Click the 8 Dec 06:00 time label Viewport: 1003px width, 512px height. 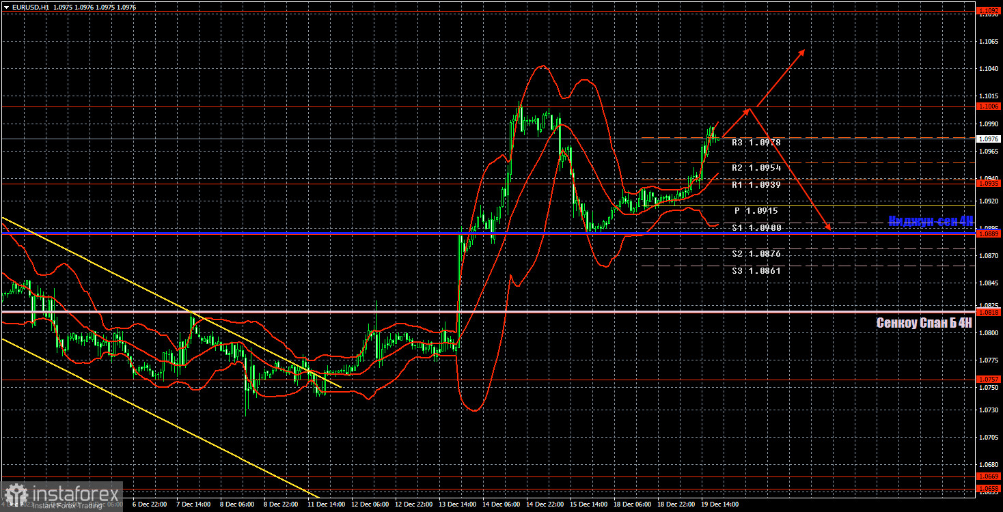236,504
